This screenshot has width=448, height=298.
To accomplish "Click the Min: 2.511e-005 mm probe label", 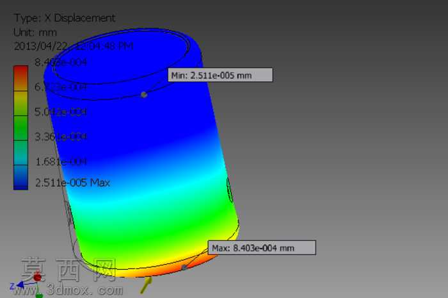I will (220, 75).
